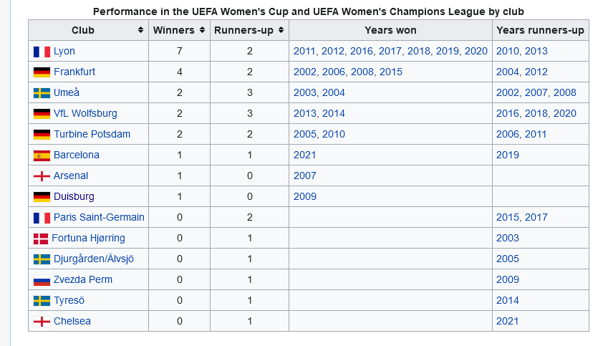This screenshot has width=608, height=346.
Task: Open the VfL Wolfsburg club link
Action: tap(85, 113)
